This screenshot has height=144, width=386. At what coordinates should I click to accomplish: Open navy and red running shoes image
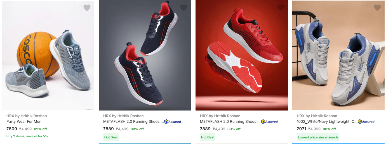145,55
